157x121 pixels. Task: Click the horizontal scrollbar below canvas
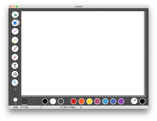pyautogui.click(x=82, y=96)
